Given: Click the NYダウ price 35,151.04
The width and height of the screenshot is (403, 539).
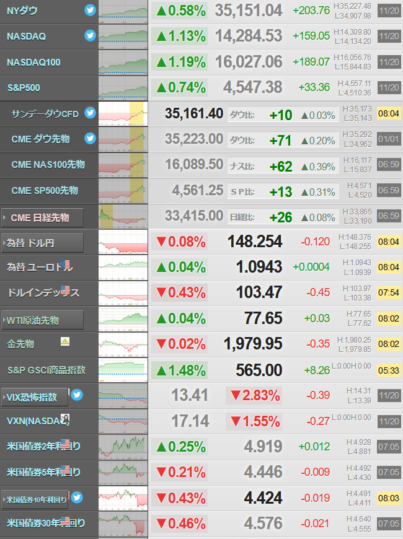Looking at the screenshot, I should point(249,11).
